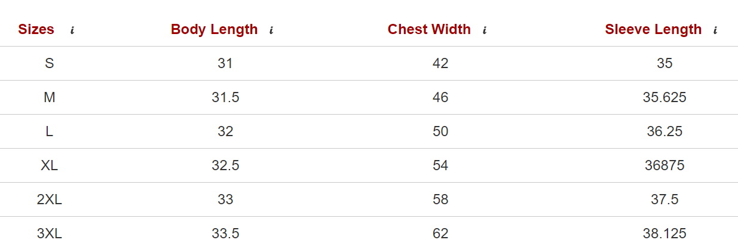Click the size L row label

pyautogui.click(x=50, y=131)
